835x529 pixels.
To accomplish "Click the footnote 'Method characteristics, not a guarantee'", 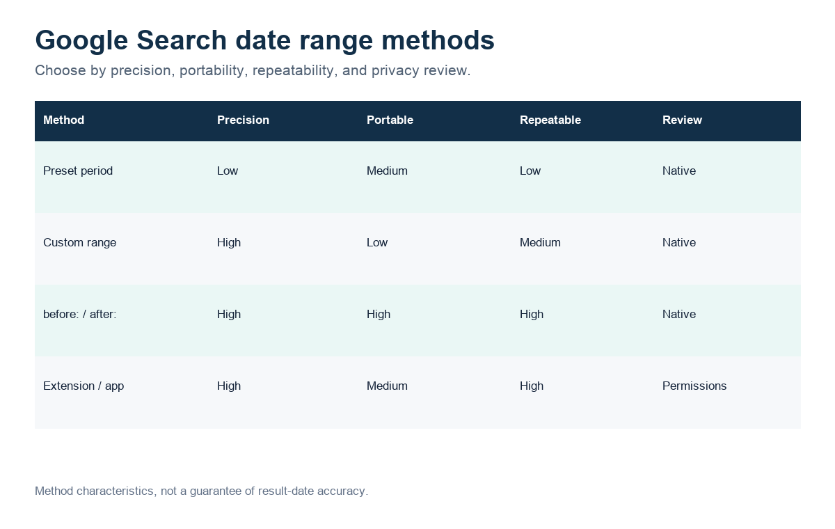I will tap(201, 491).
